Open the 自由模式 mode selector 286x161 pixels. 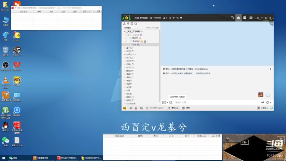[x=127, y=28]
